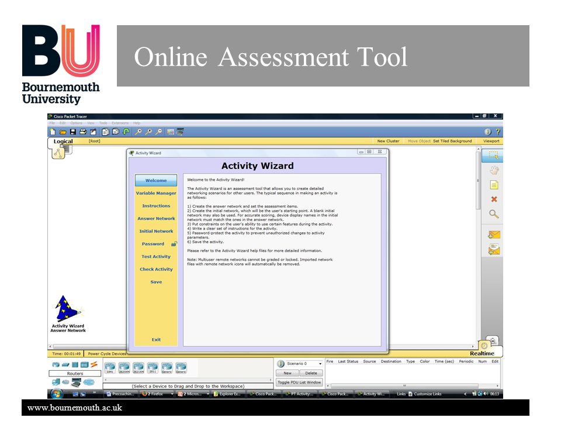This screenshot has height=421, width=561.
Task: Click the Delete scenario button
Action: coord(311,374)
